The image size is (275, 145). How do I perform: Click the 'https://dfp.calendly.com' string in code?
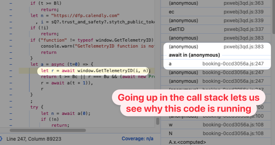[x=85, y=15]
